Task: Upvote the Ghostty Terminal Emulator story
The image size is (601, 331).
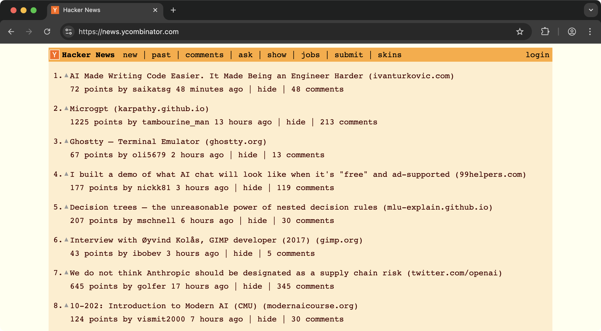Action: coord(66,141)
